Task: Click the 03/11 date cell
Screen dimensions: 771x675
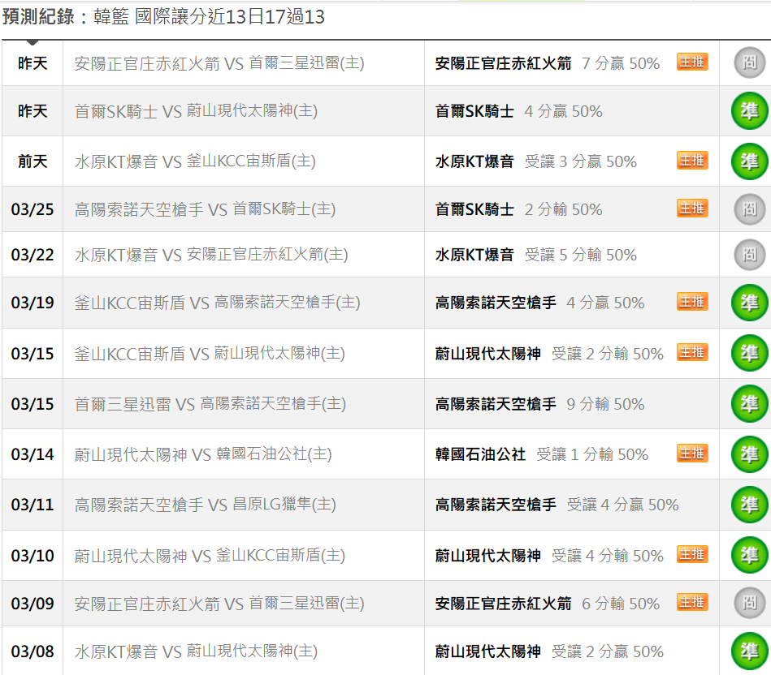Action: click(32, 505)
